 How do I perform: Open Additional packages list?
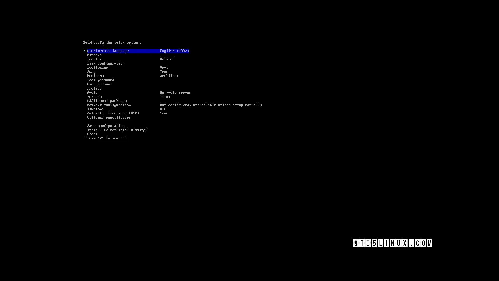(107, 100)
